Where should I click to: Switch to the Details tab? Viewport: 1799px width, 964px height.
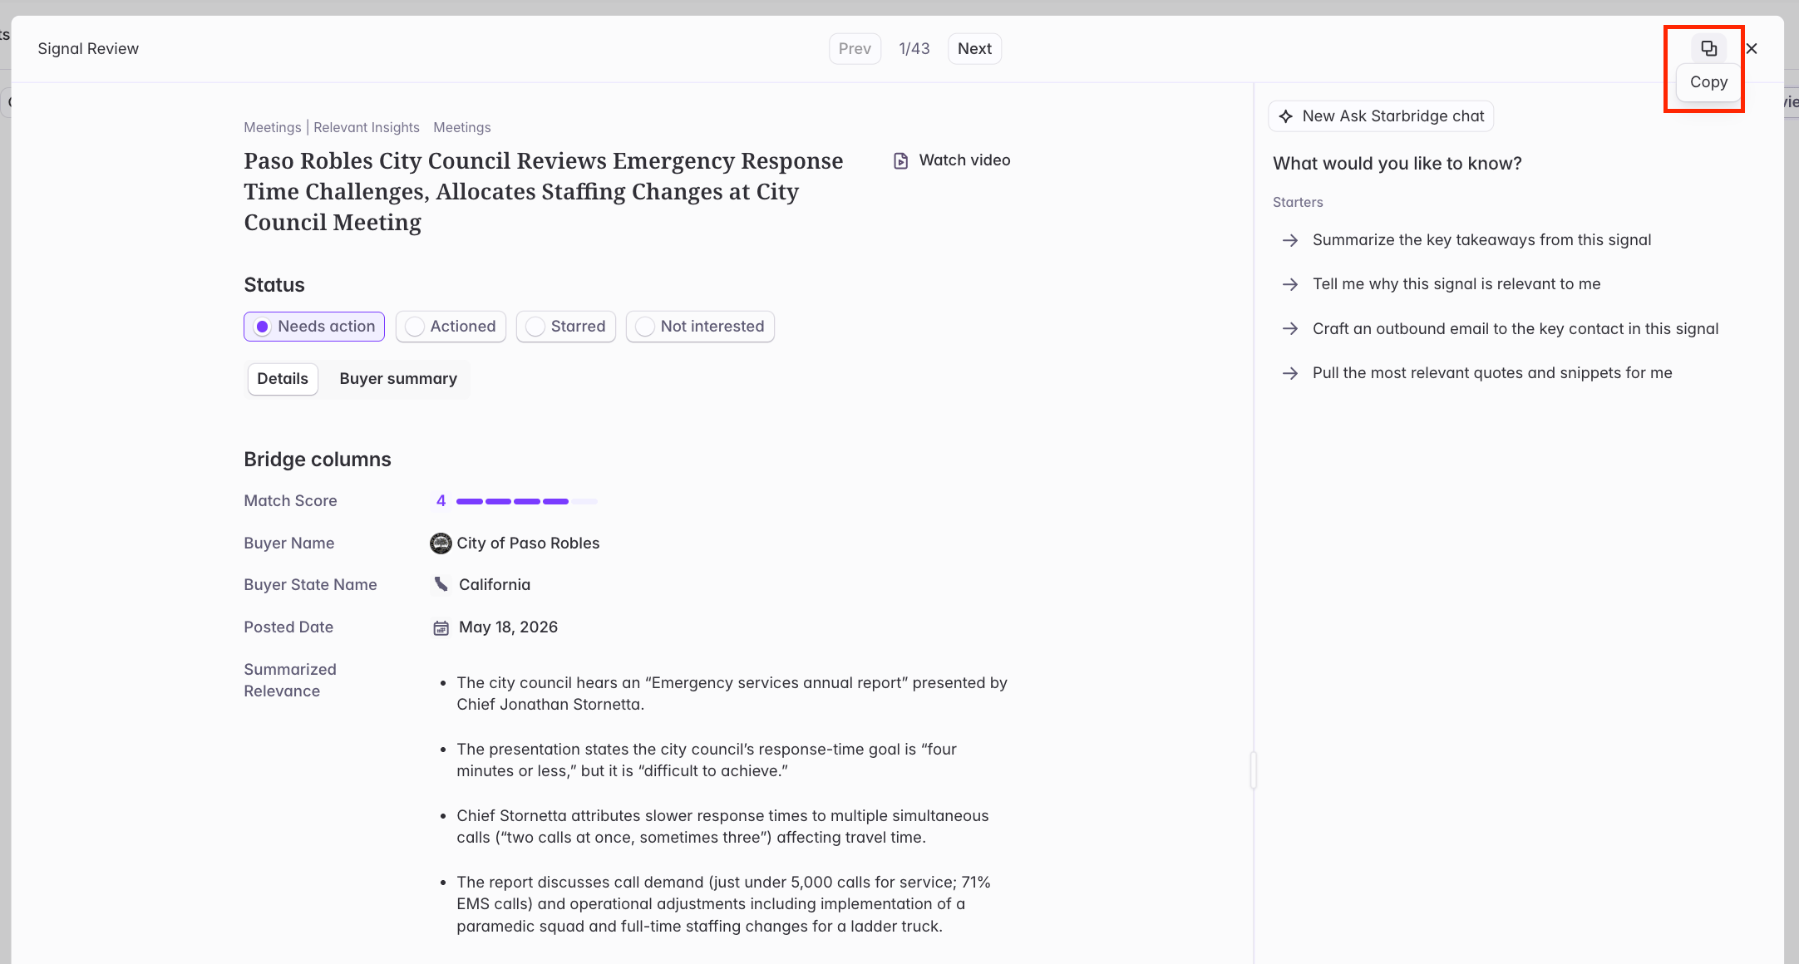click(x=283, y=379)
